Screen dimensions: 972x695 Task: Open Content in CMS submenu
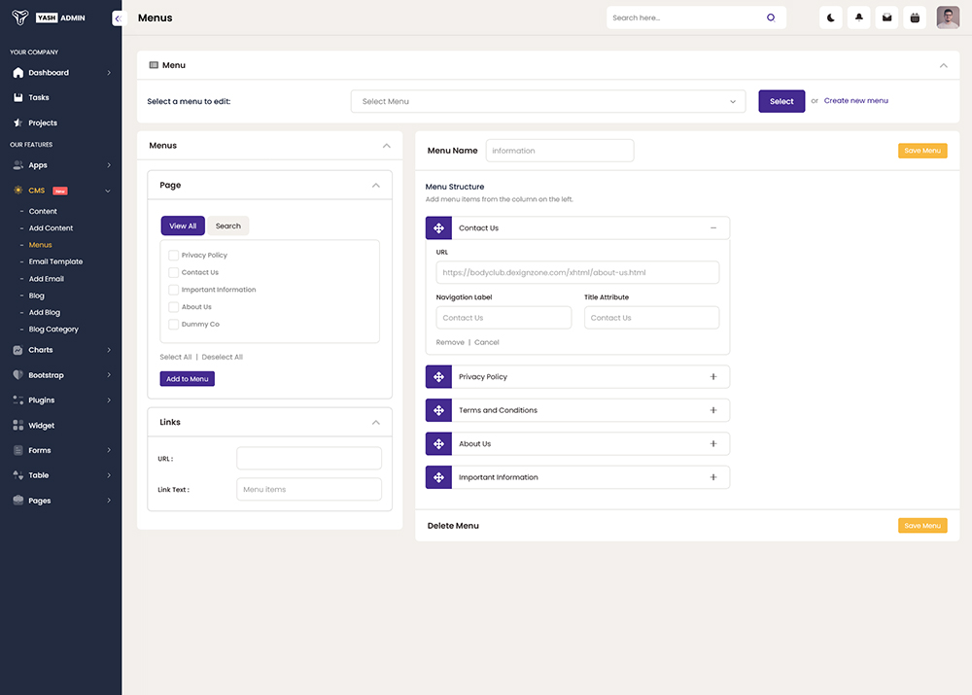[43, 211]
